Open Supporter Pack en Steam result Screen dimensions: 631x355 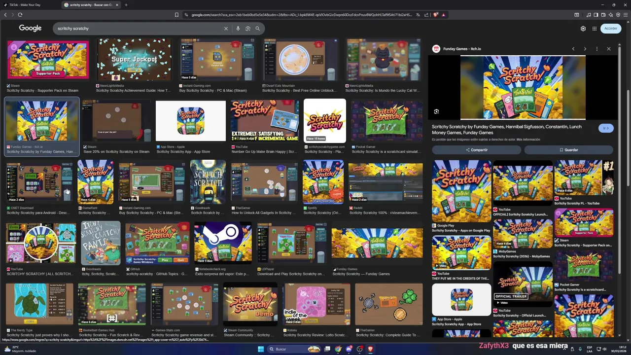48,60
